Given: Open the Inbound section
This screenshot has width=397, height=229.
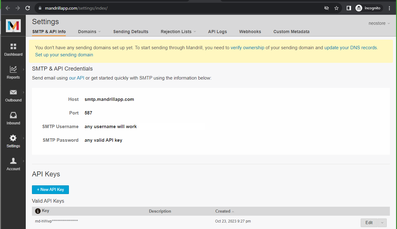Looking at the screenshot, I should pos(13,118).
